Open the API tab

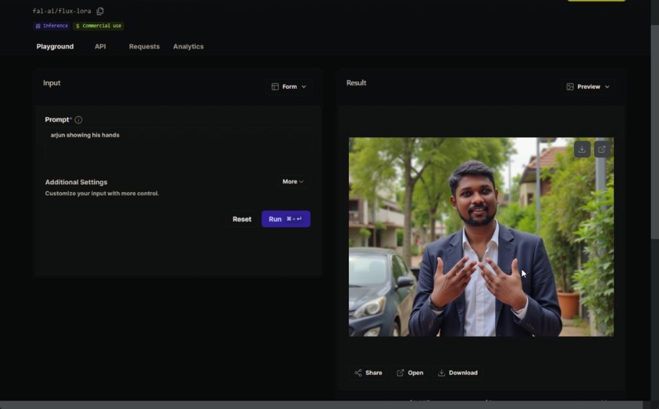pos(100,46)
